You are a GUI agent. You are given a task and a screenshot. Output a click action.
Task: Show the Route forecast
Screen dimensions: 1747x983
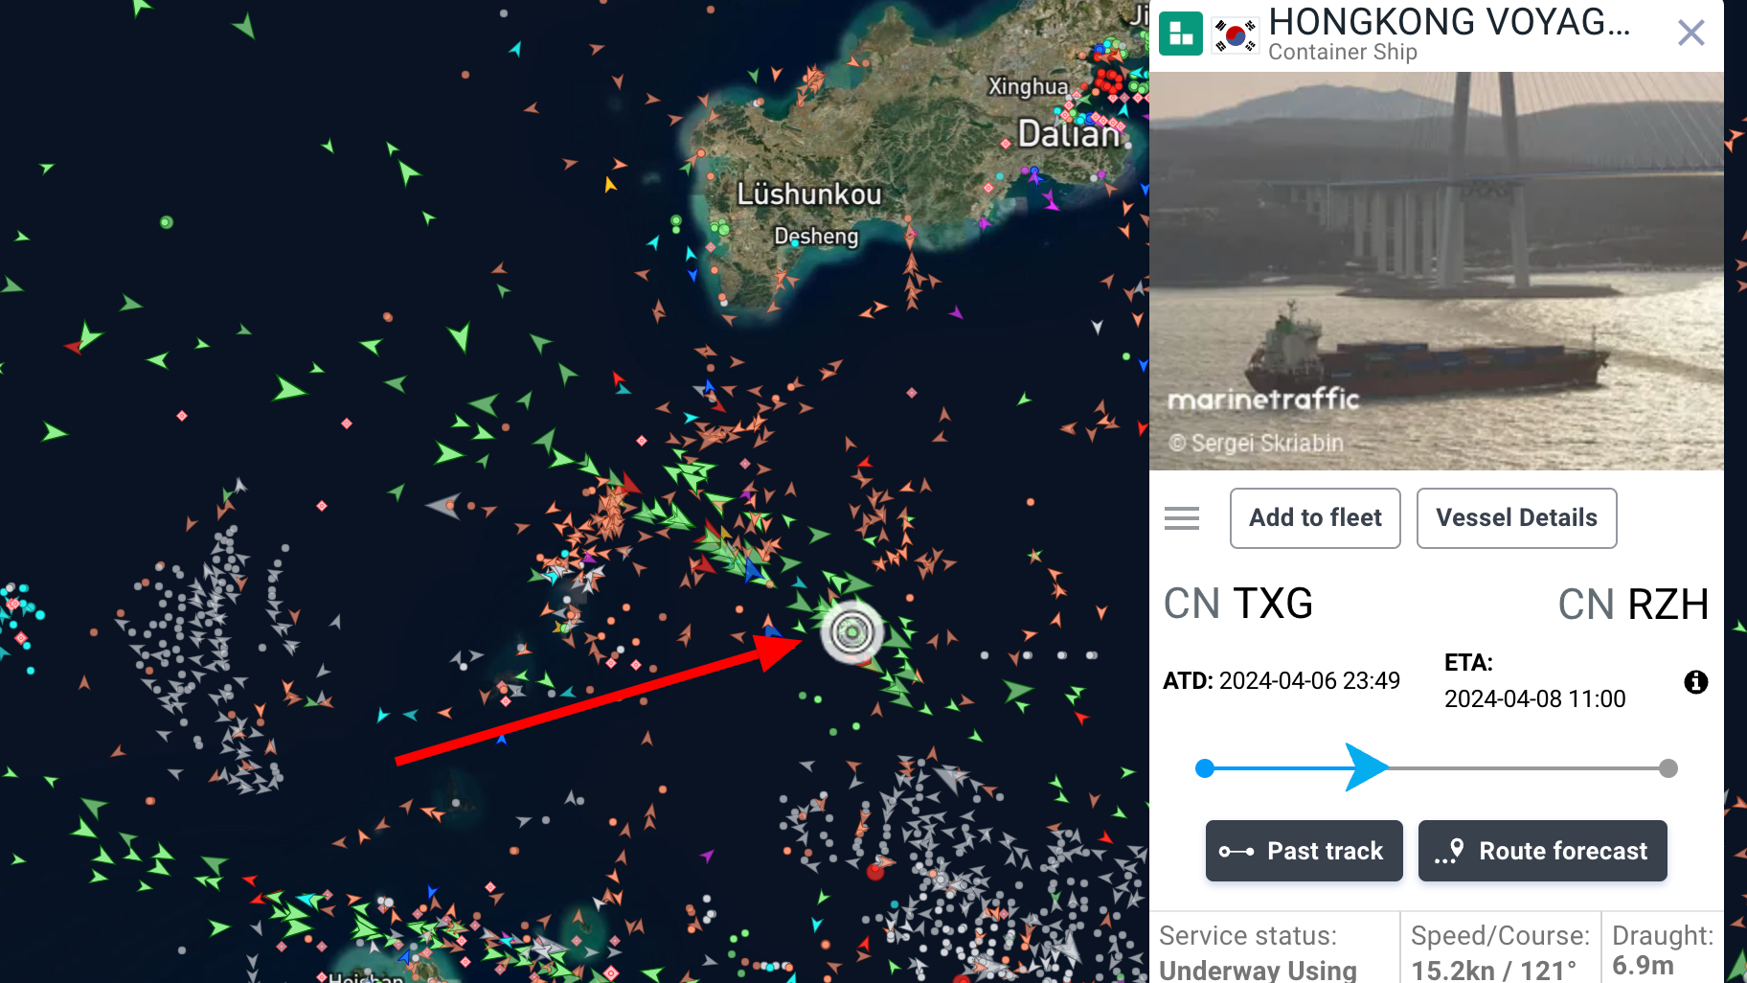(x=1542, y=851)
